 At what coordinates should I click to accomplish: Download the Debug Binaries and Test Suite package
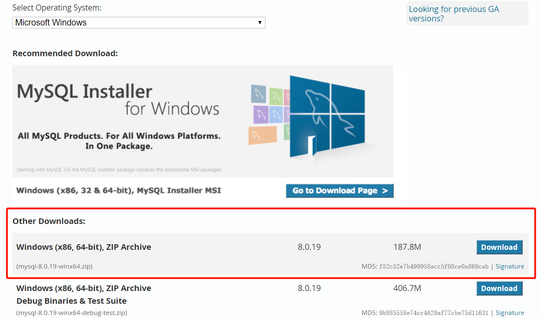[499, 288]
